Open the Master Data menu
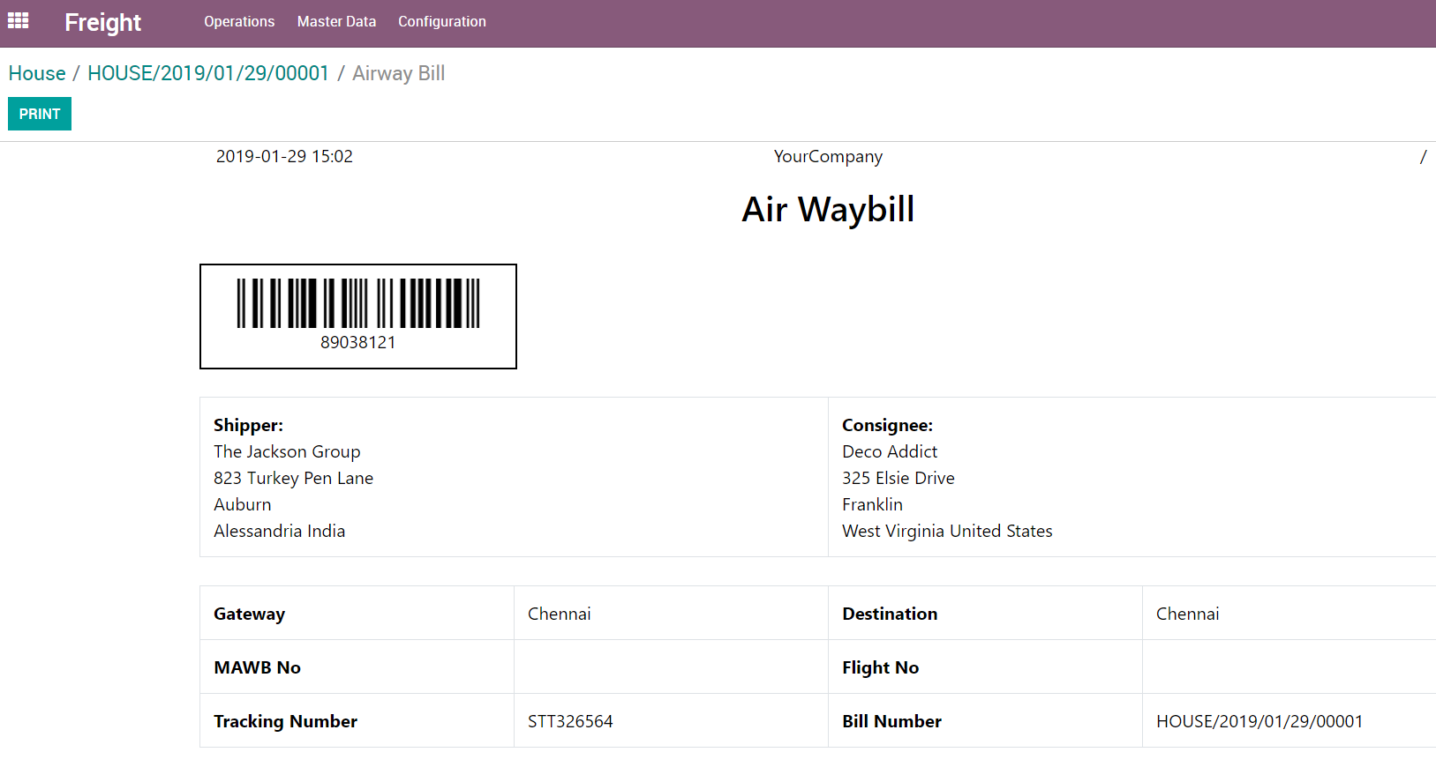1436x782 pixels. 336,22
